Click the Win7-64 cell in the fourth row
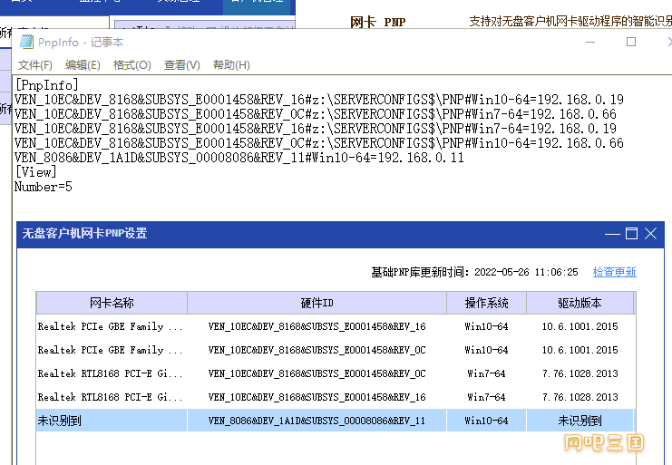This screenshot has width=672, height=465. point(486,397)
